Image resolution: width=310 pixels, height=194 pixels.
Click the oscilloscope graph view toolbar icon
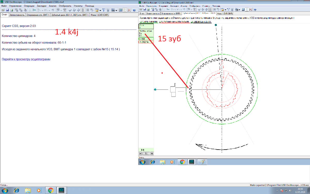(120, 10)
